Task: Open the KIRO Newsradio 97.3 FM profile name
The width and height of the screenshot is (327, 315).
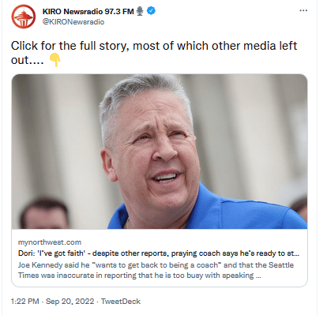Action: [88, 12]
